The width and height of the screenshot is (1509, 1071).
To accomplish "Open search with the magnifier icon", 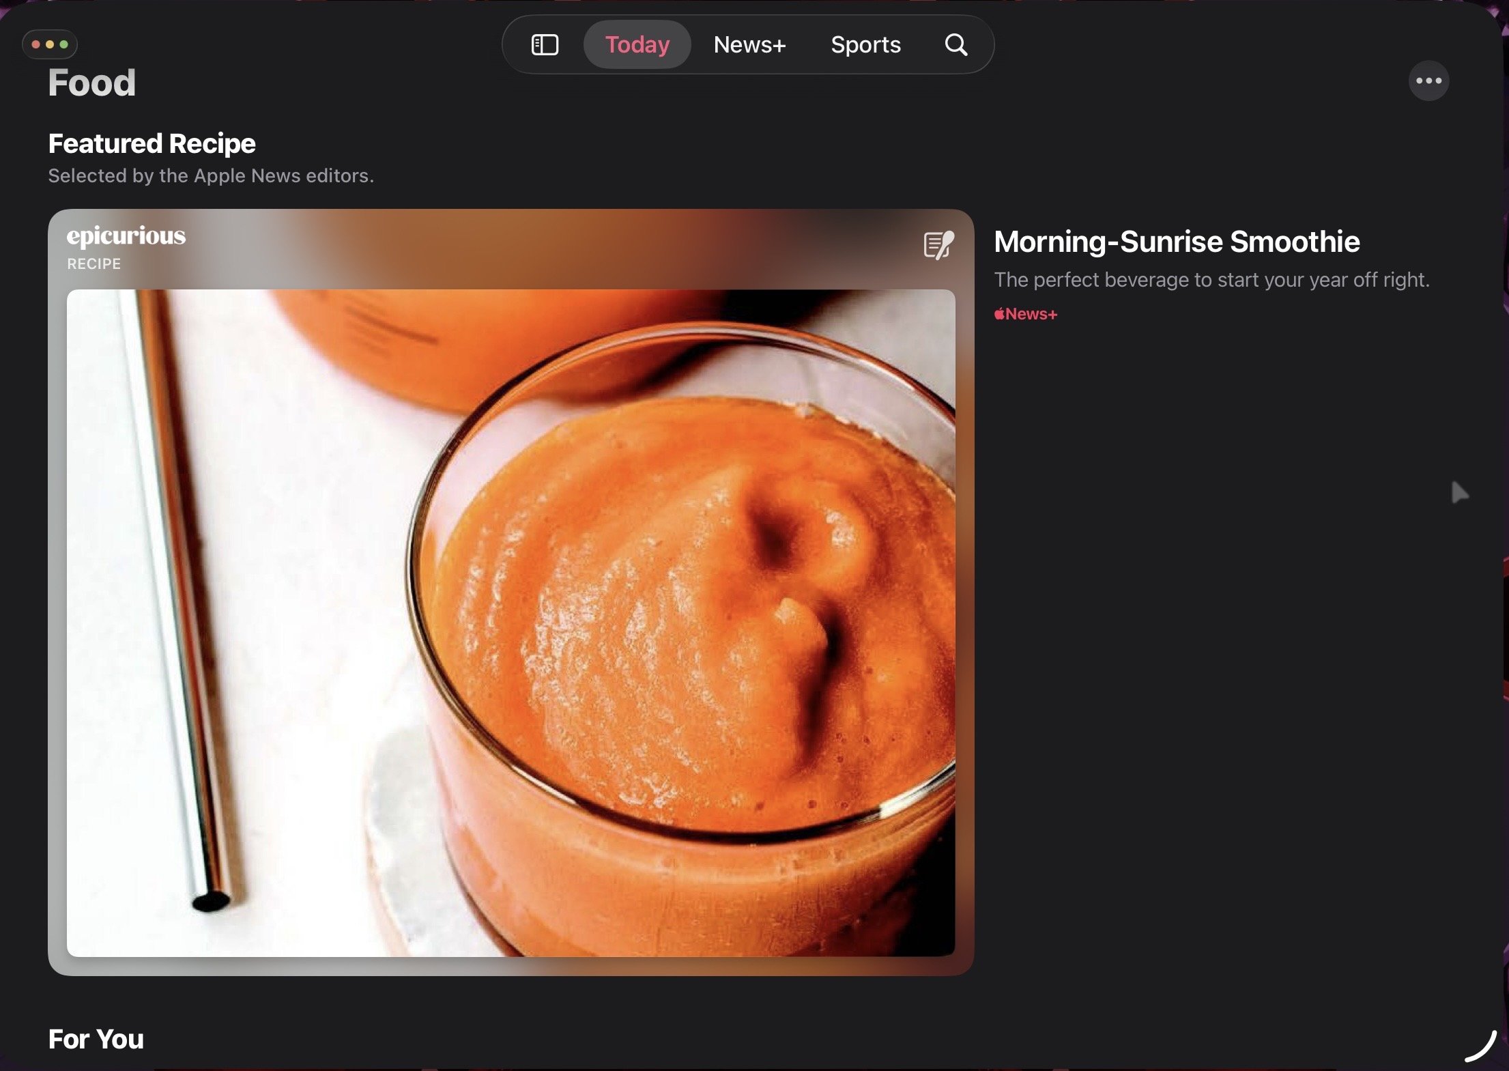I will coord(955,45).
